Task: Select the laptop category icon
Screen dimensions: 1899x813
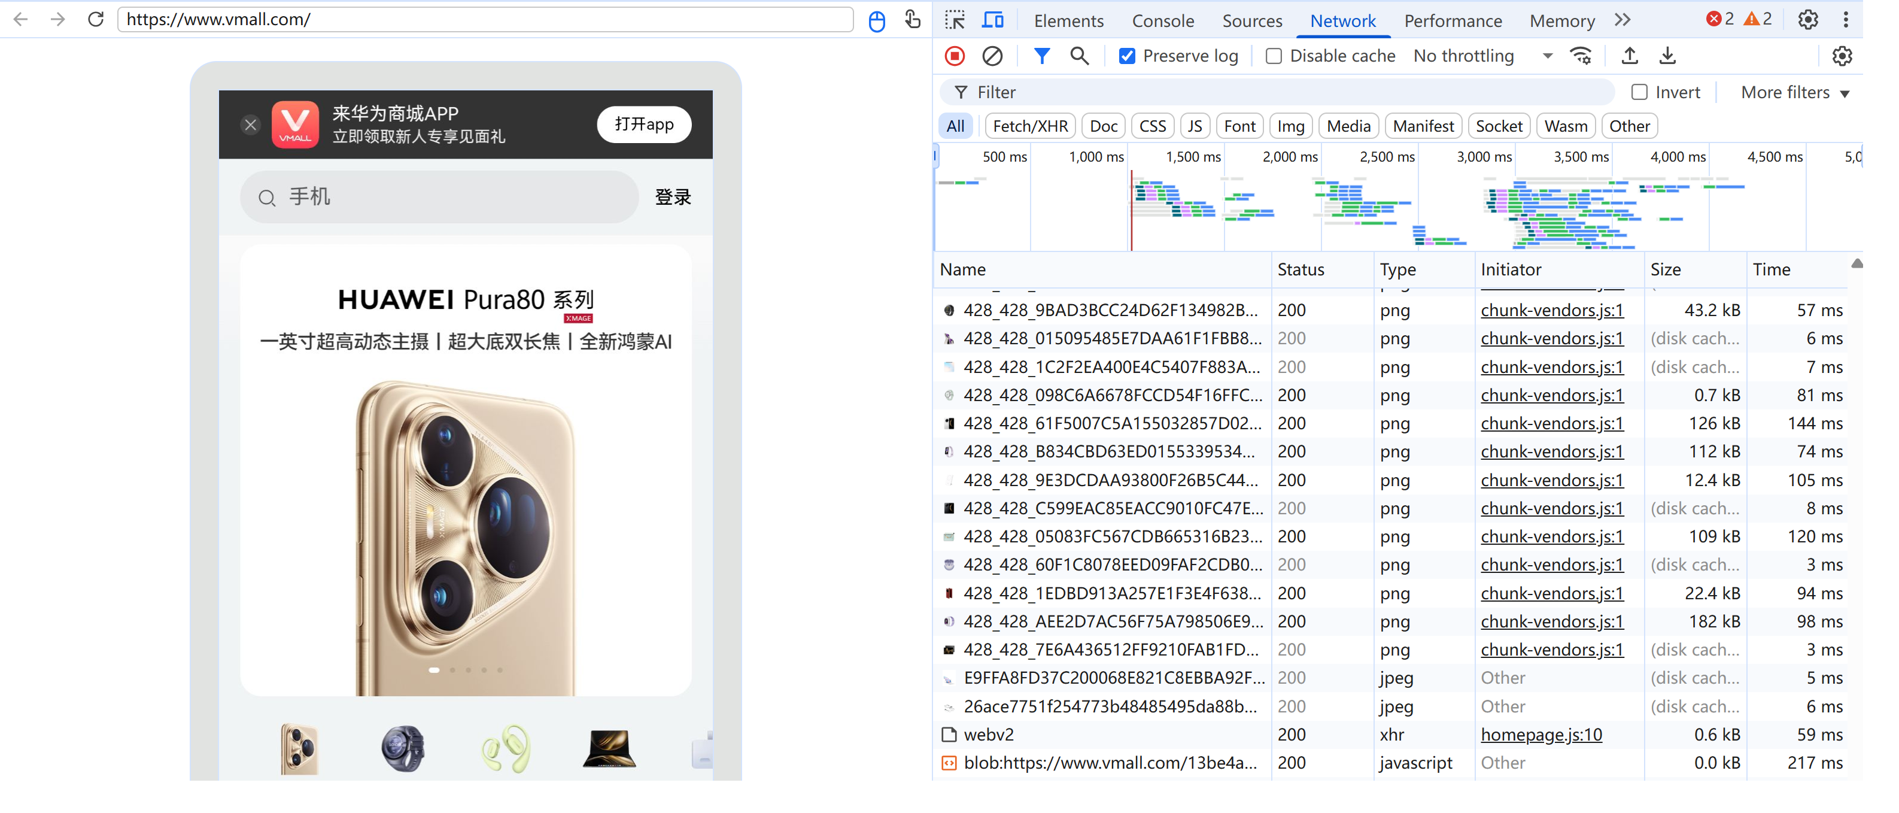Action: (609, 749)
